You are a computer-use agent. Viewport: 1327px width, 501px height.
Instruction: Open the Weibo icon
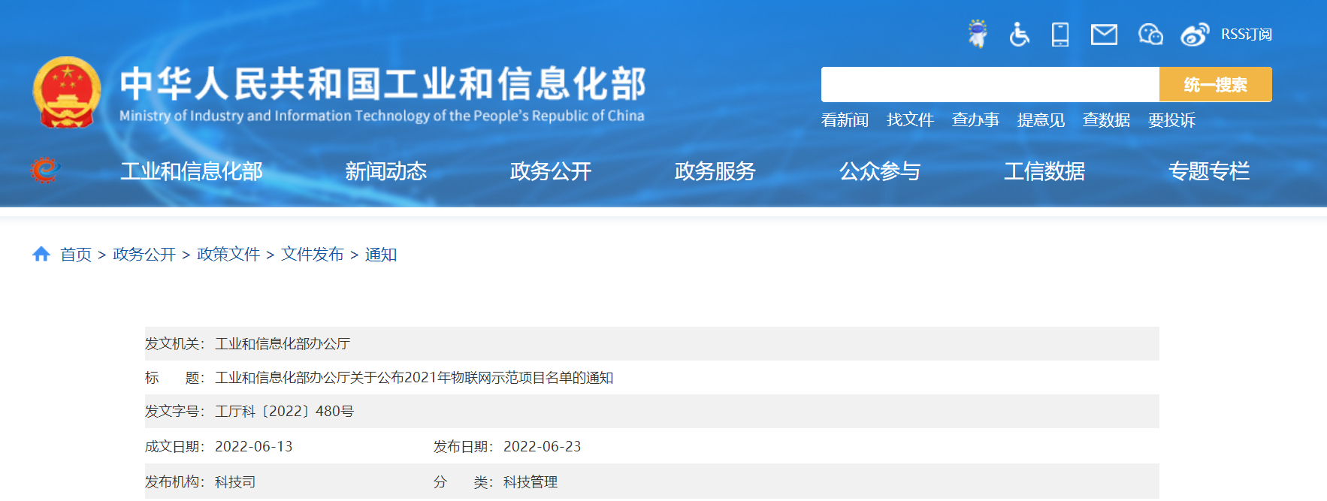[1195, 35]
